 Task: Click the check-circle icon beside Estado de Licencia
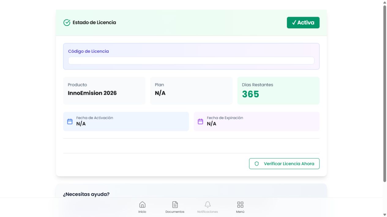[67, 23]
